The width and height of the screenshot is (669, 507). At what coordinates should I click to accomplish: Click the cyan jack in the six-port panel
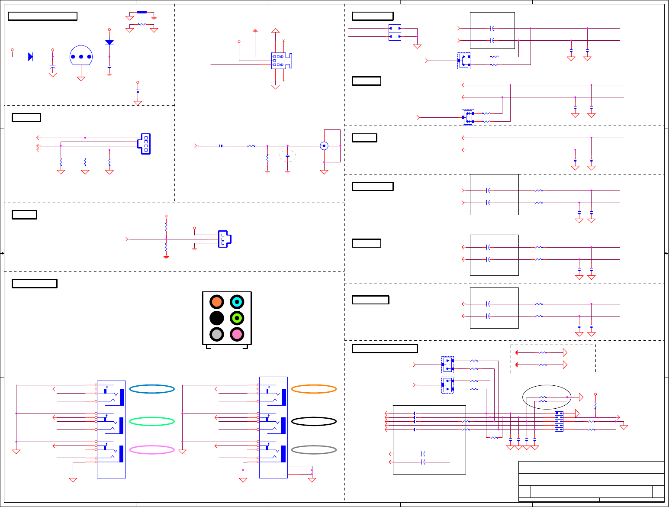pyautogui.click(x=237, y=302)
